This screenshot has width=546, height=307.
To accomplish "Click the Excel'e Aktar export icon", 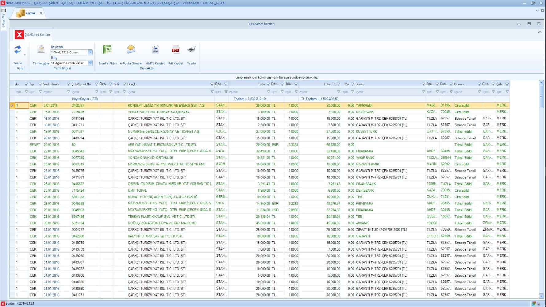I will [107, 50].
